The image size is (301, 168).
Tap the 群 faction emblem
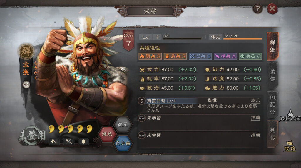(x=26, y=52)
